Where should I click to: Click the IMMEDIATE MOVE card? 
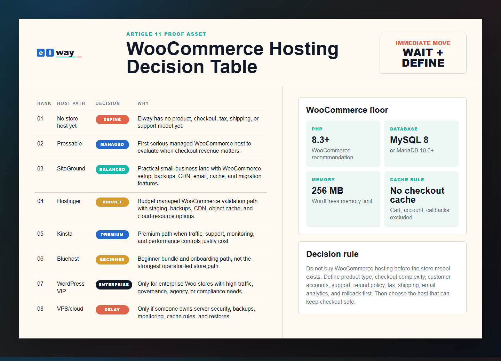[x=423, y=53]
